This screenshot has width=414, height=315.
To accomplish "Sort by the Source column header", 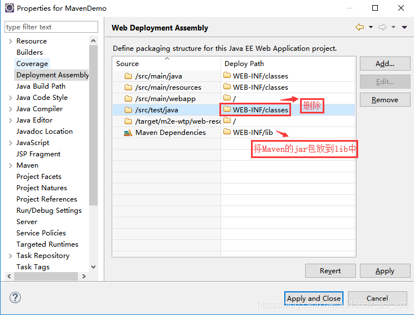I will coord(167,64).
